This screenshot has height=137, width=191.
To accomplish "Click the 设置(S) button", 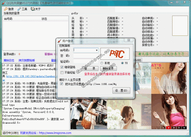I will tap(121, 91).
